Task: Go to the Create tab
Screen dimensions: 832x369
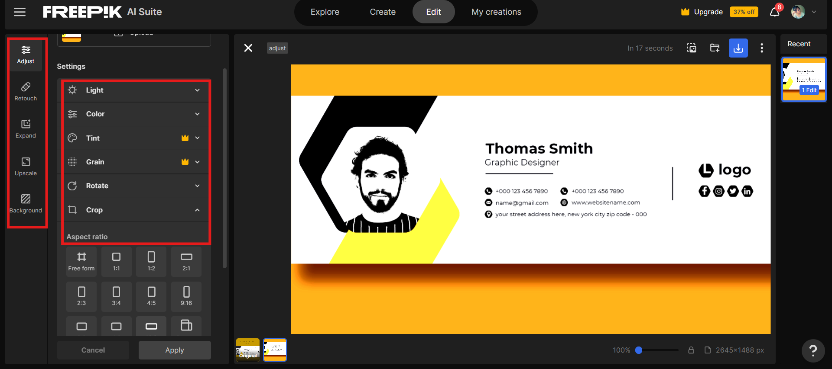Action: tap(383, 12)
